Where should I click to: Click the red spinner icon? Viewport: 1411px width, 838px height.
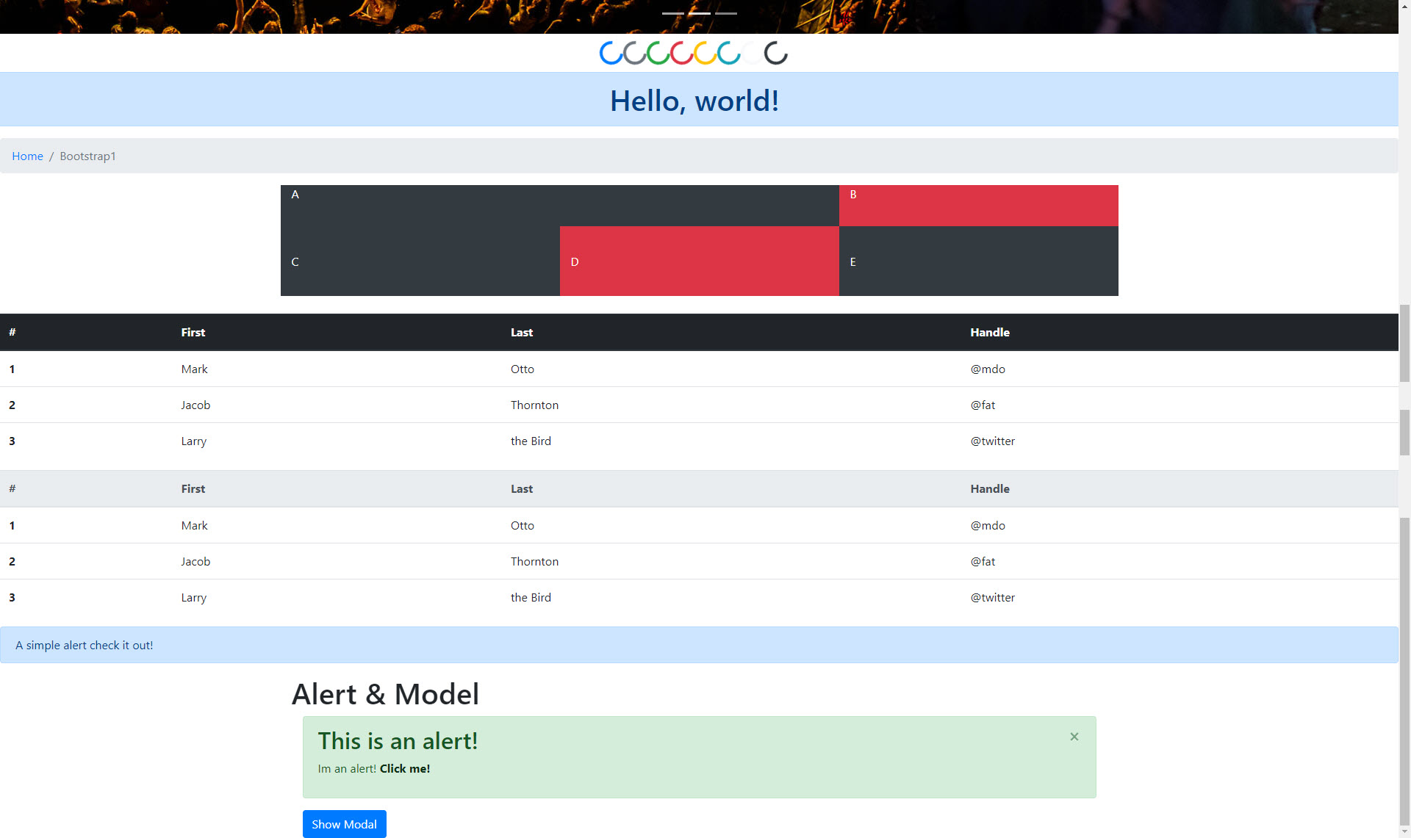tap(682, 53)
